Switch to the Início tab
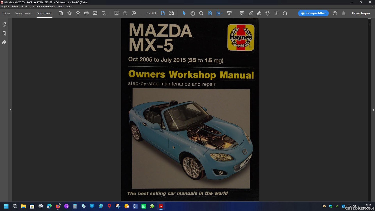 [x=6, y=13]
